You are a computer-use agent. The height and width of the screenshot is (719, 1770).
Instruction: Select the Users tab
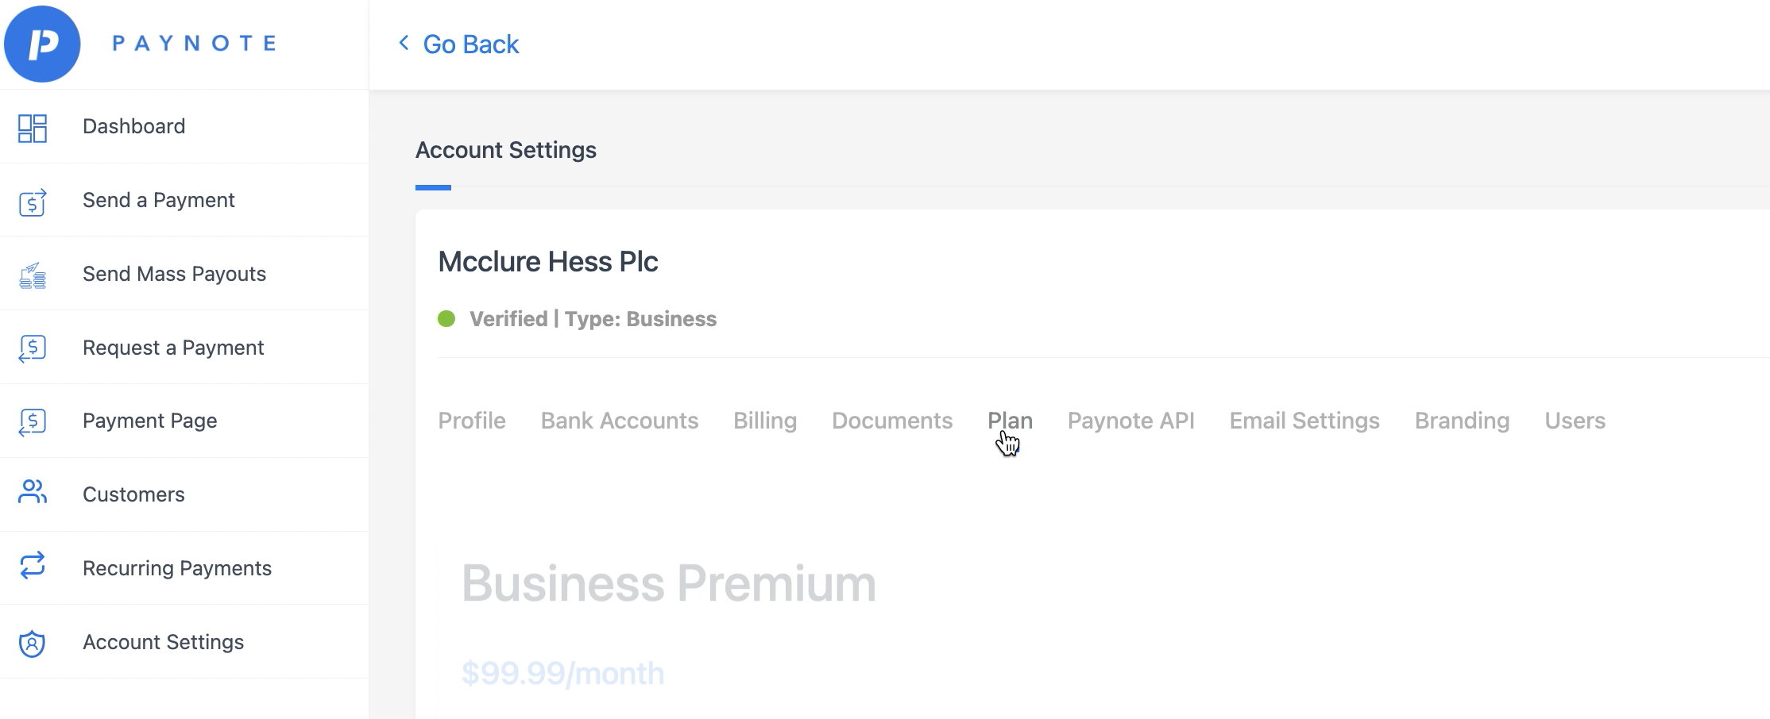(x=1575, y=421)
